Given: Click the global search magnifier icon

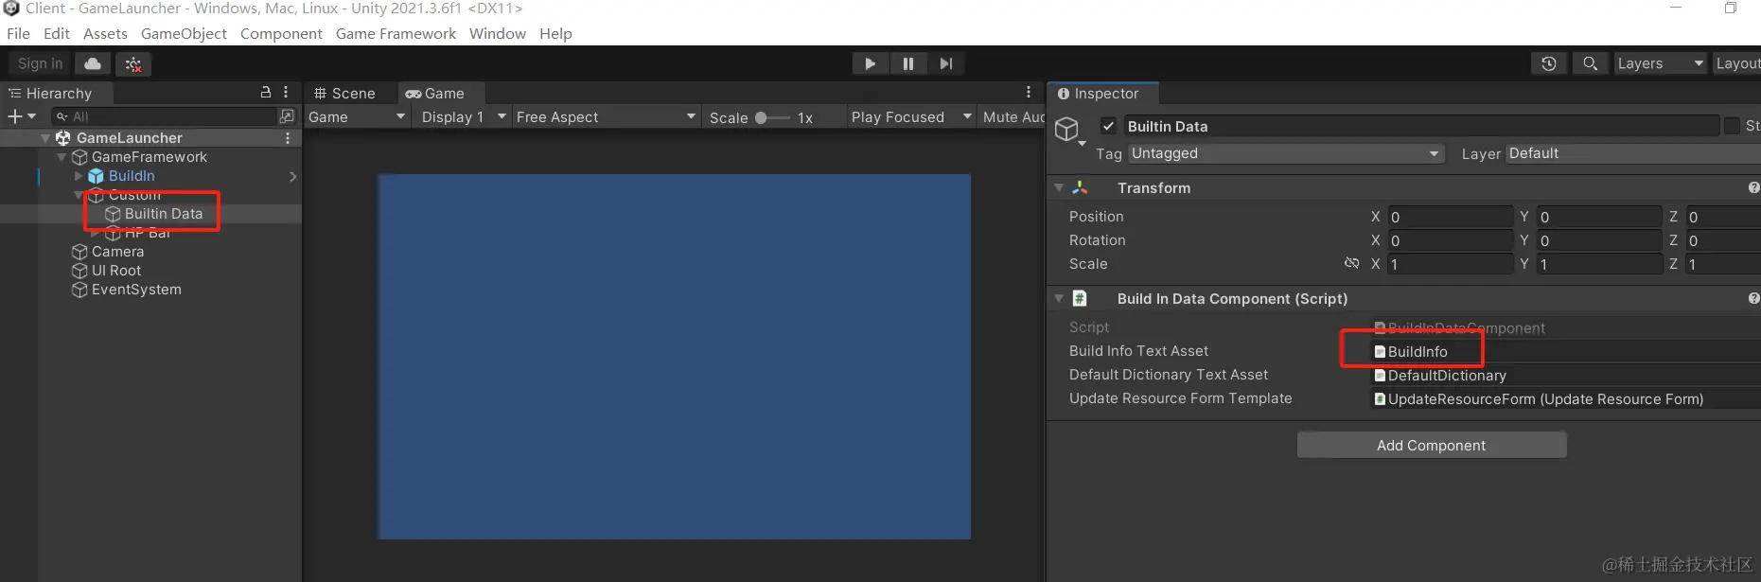Looking at the screenshot, I should (1591, 63).
